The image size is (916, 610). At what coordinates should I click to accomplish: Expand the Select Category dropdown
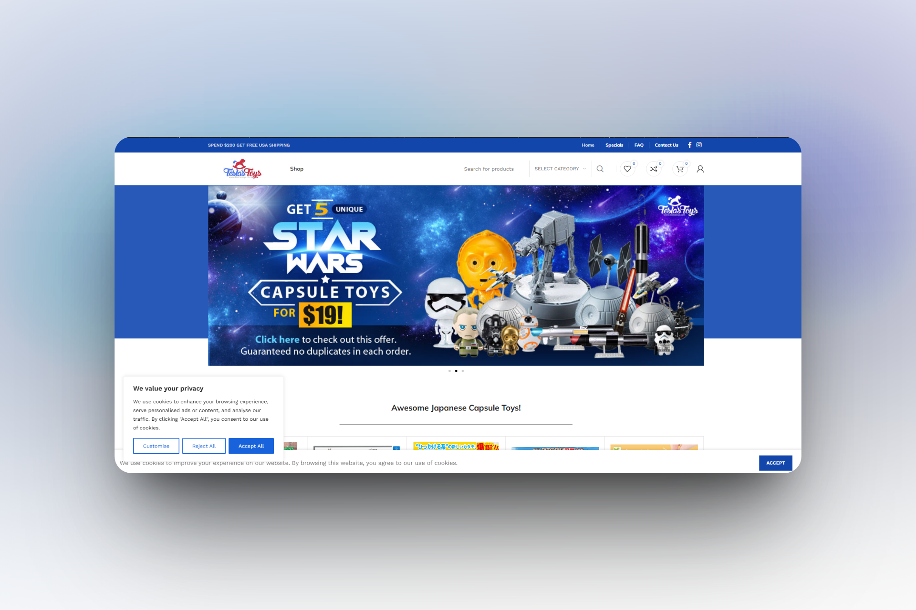pyautogui.click(x=560, y=169)
